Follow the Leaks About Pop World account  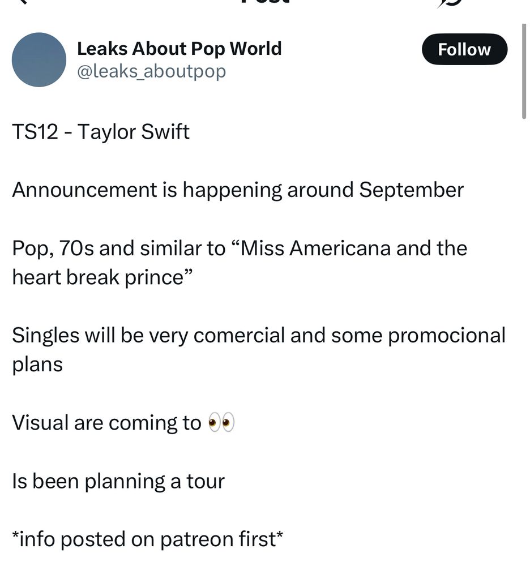pos(464,50)
